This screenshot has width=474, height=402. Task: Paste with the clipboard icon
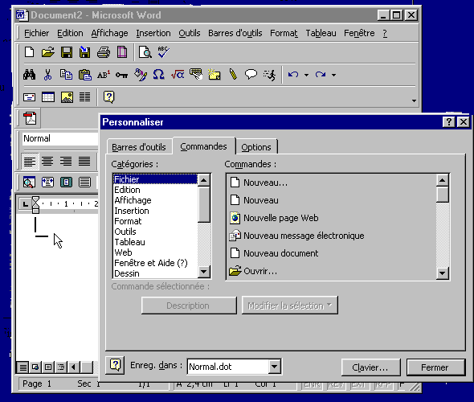coord(85,75)
